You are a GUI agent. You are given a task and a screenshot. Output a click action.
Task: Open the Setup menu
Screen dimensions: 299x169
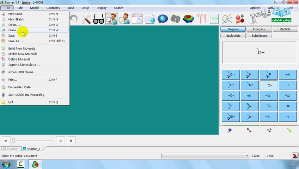85,8
